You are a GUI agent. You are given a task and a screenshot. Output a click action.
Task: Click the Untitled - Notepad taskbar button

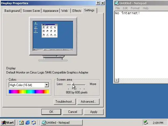62,123
